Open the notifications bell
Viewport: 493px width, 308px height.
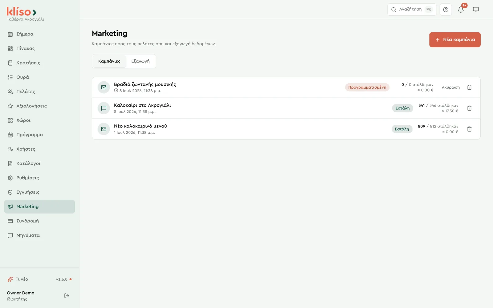[x=461, y=10]
